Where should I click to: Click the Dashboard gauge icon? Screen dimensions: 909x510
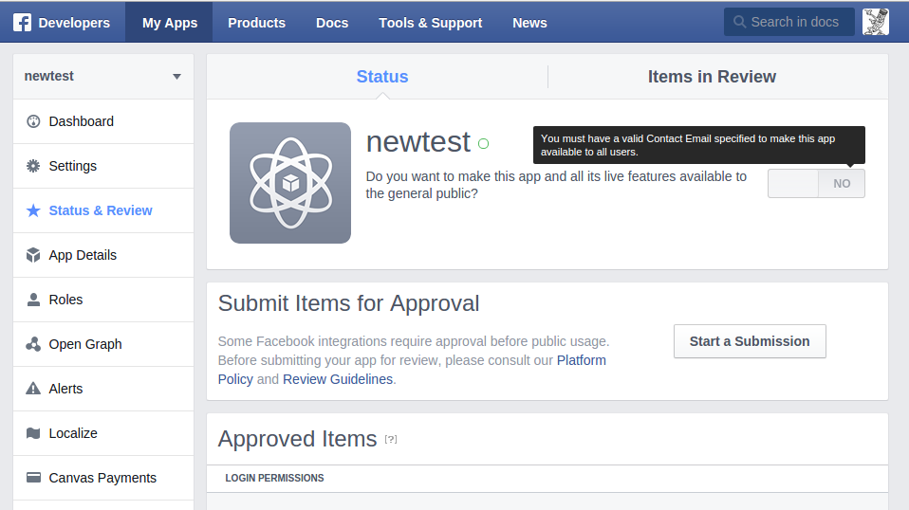tap(33, 121)
